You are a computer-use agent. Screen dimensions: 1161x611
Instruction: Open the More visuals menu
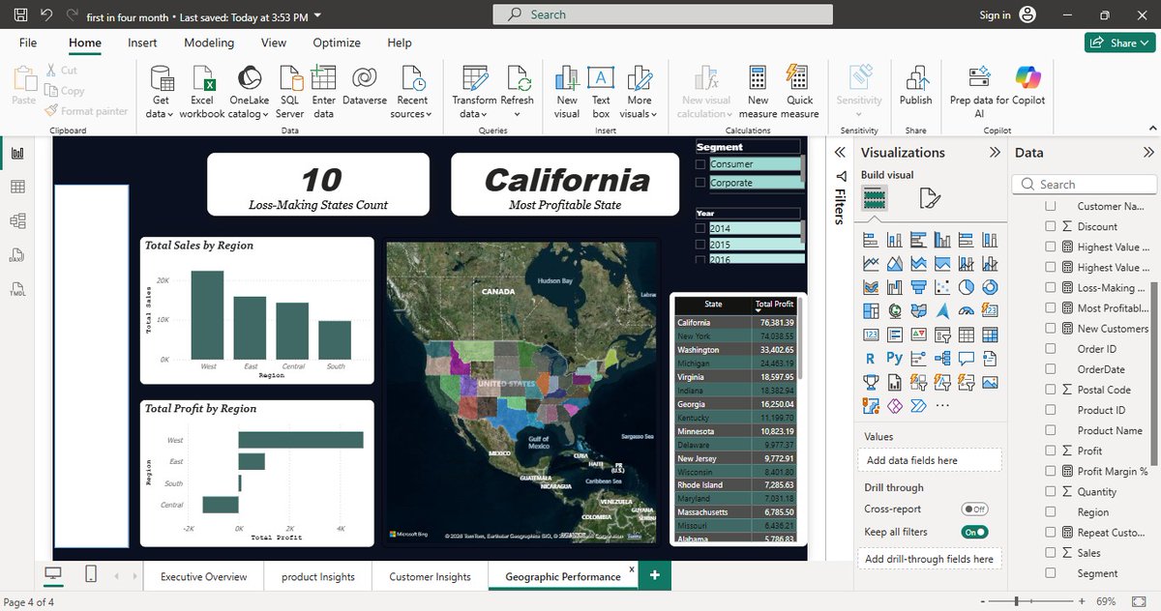[640, 92]
